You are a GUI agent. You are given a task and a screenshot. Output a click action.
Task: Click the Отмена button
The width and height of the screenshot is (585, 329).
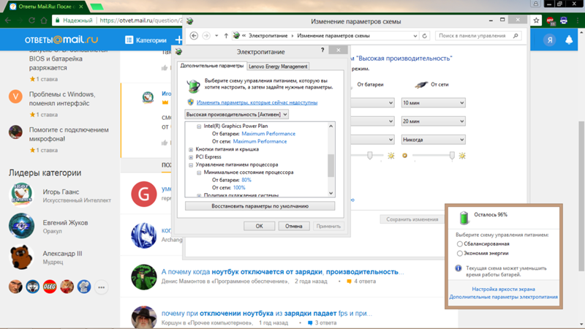click(x=294, y=226)
